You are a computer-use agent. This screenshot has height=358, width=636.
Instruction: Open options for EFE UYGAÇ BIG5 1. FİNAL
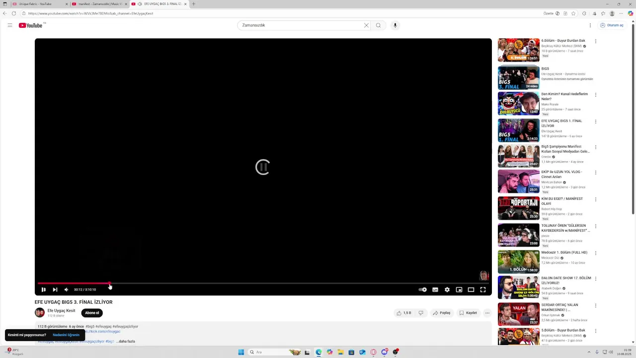(595, 121)
